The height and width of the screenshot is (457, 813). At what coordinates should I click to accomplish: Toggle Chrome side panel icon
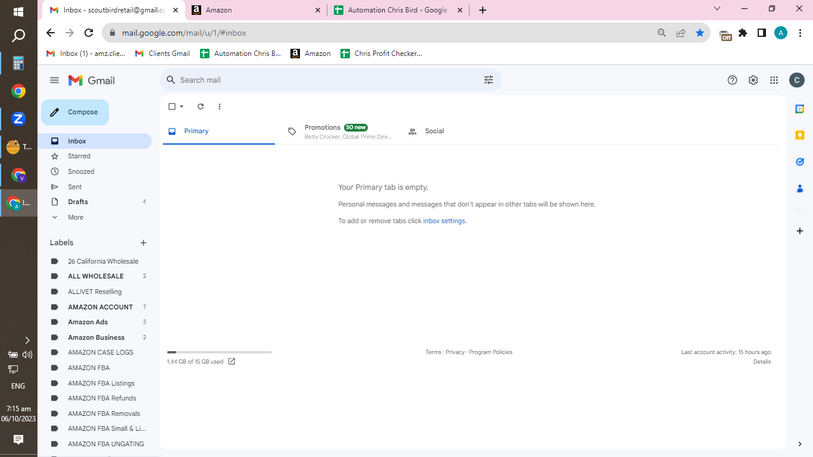[762, 33]
